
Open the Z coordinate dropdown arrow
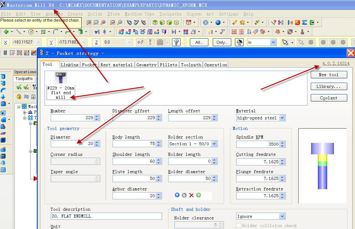pos(130,42)
